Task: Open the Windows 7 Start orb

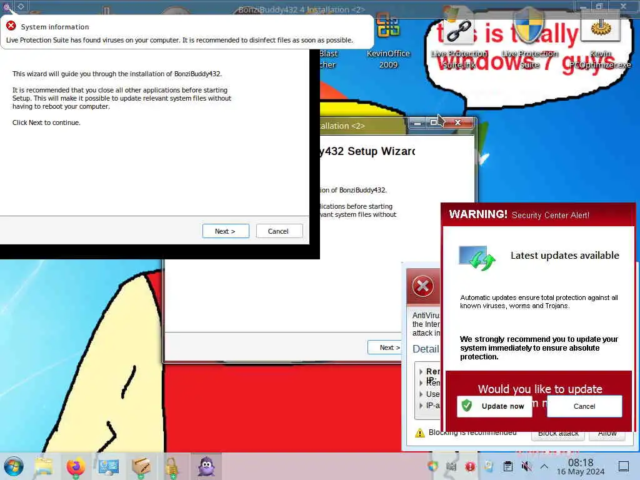Action: point(14,466)
